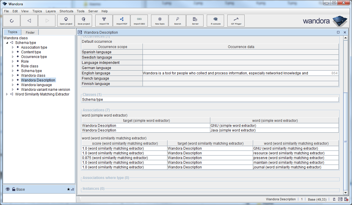
Task: Open the R console tool
Action: 216,21
